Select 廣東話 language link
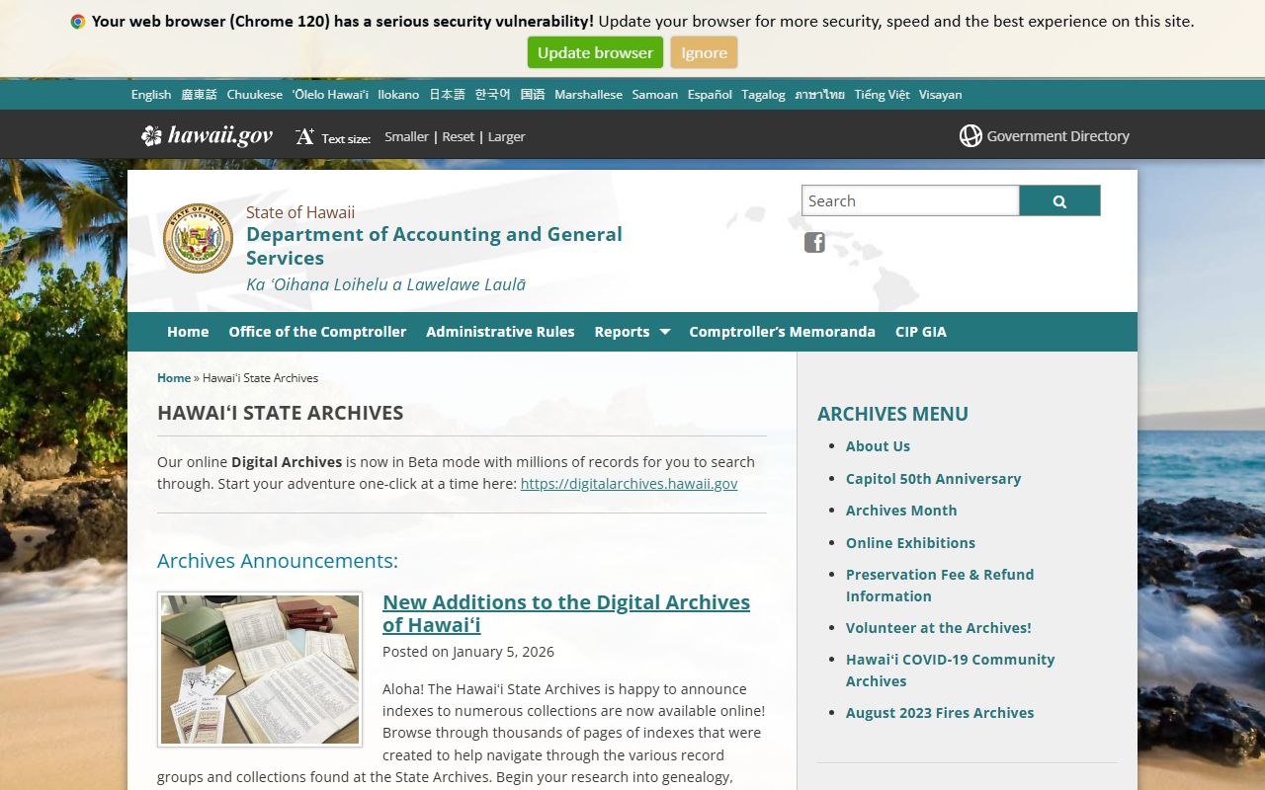Image resolution: width=1265 pixels, height=790 pixels. pos(199,95)
